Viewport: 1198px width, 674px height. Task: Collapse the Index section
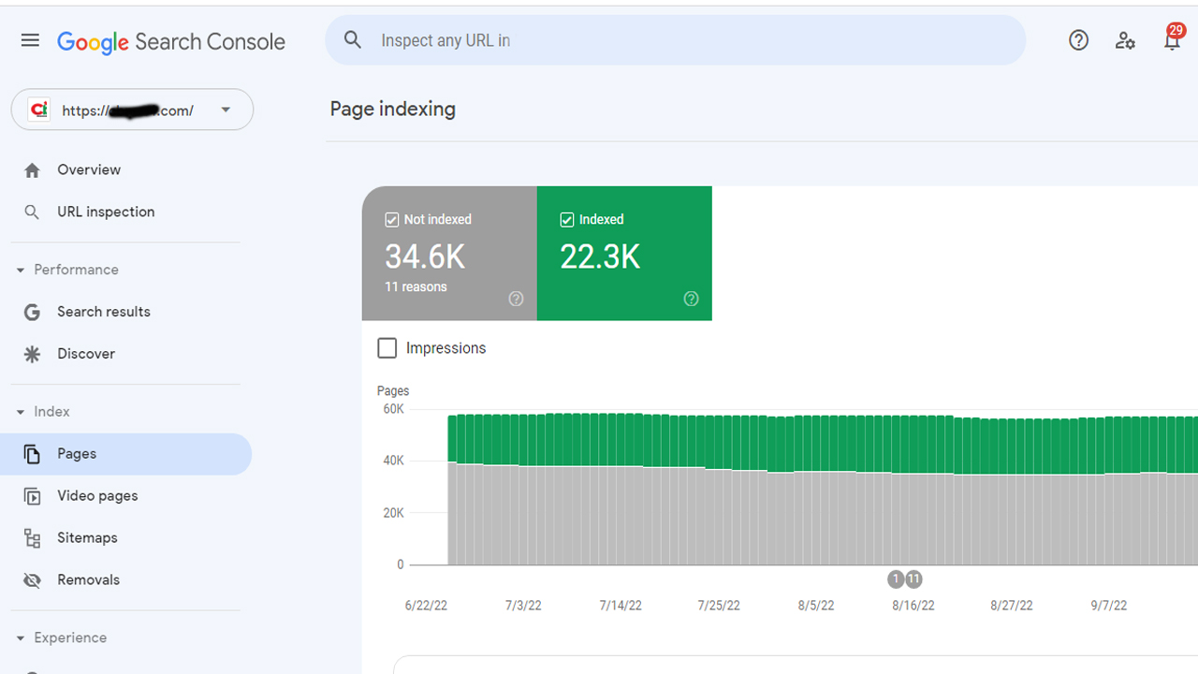pos(21,412)
